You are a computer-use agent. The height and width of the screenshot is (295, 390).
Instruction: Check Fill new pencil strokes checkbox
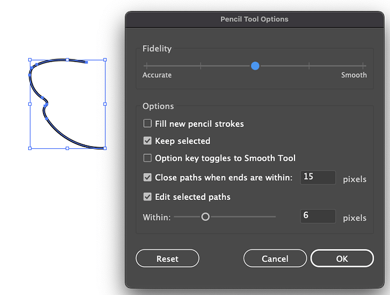tap(148, 123)
